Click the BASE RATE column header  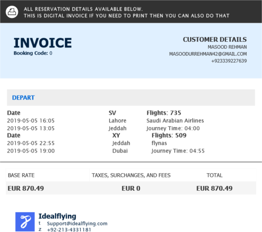click(21, 175)
